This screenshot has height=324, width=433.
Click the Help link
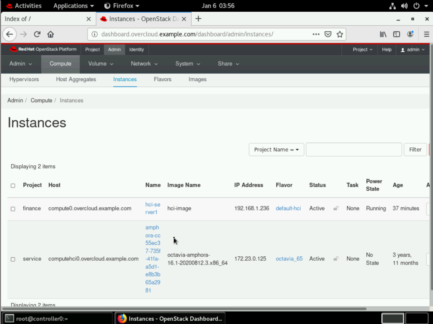(x=387, y=50)
